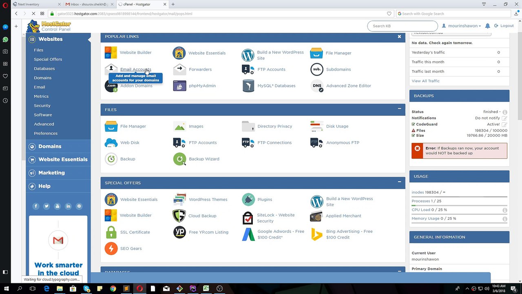Switch to the Gmail Inbox browser tab
Screen dimensions: 522x294
(89, 4)
